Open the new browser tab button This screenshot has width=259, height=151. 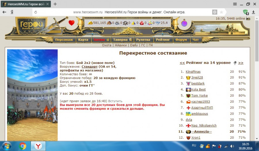pyautogui.click(x=55, y=4)
